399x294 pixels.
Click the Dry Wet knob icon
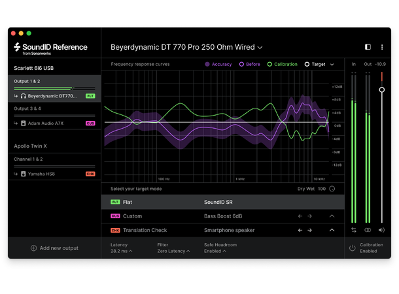tap(332, 189)
